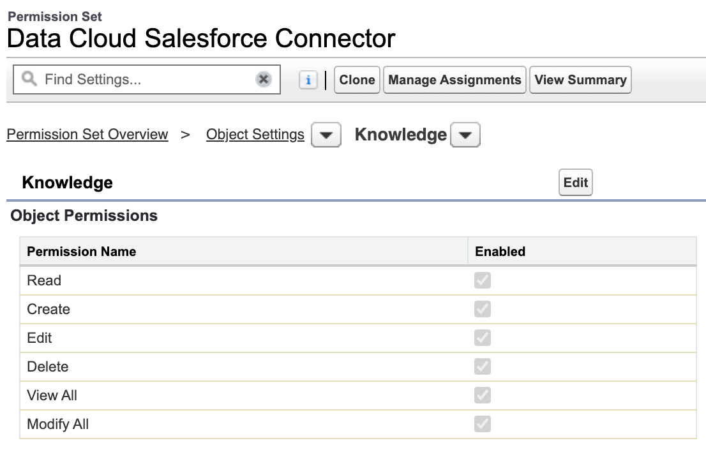This screenshot has height=452, width=706.
Task: Toggle the Edit permission checkbox
Action: click(482, 338)
